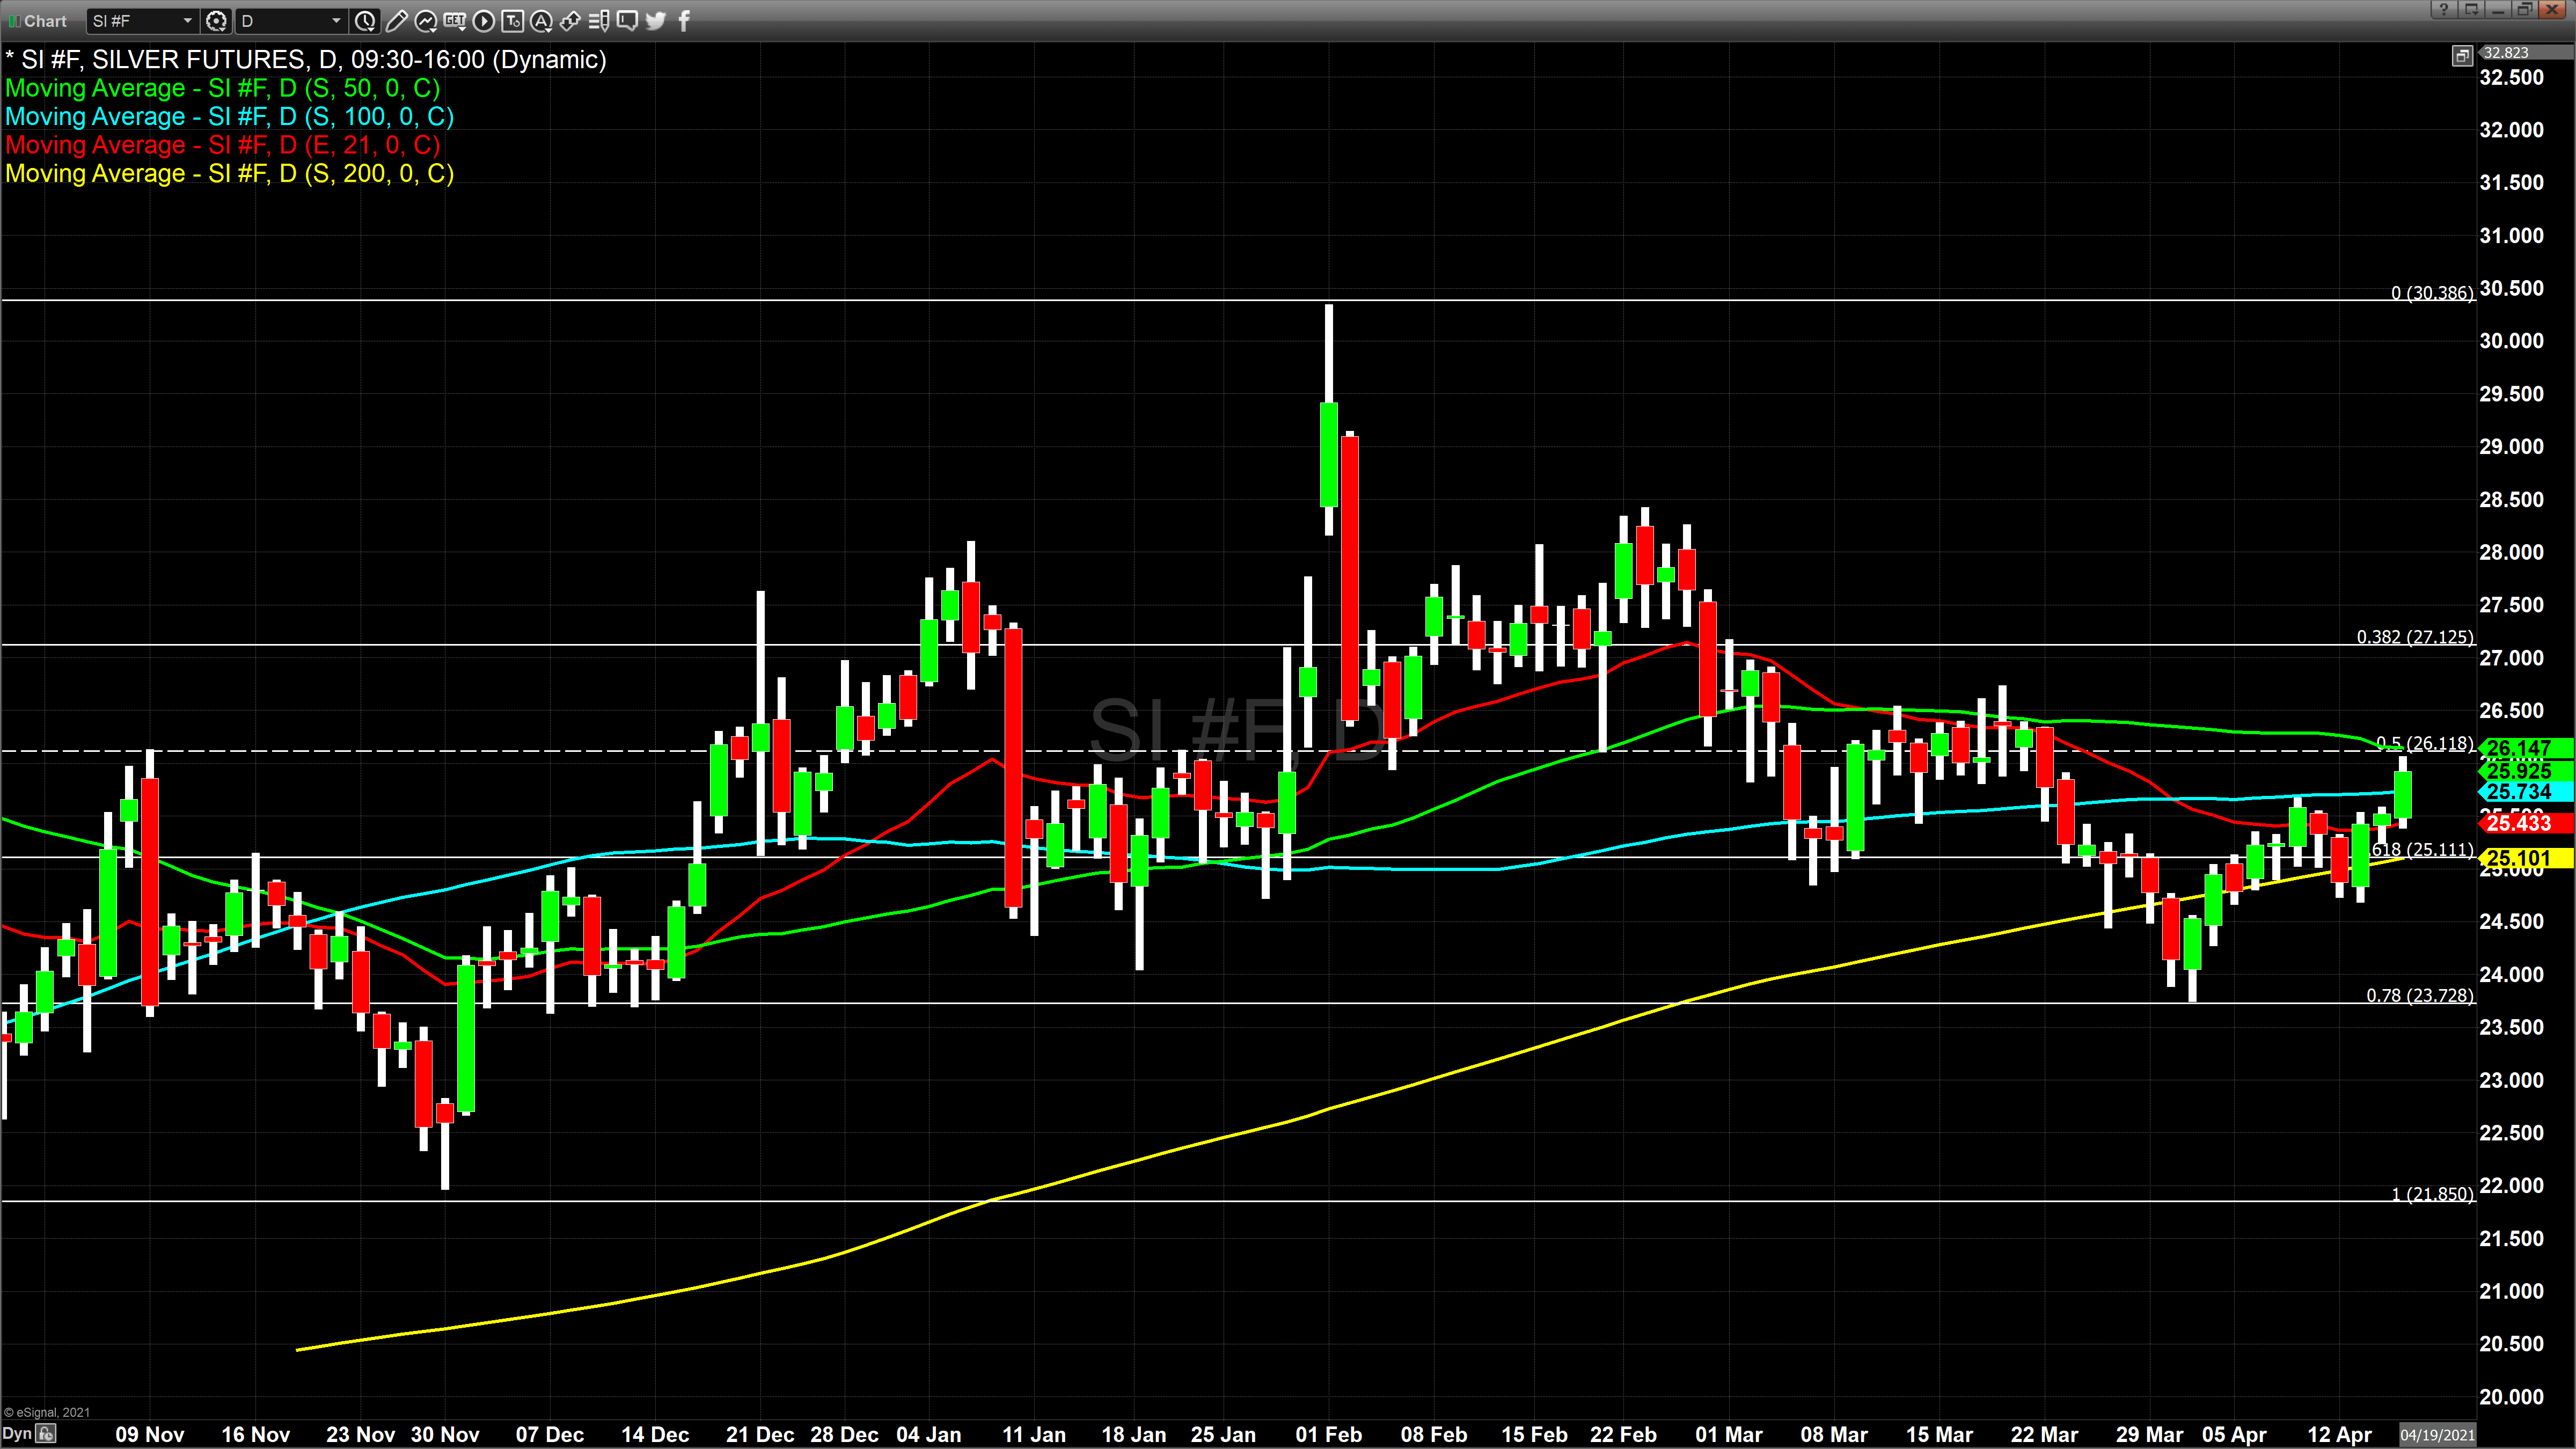Start bar replay with the play icon
The height and width of the screenshot is (1449, 2576).
(x=483, y=20)
